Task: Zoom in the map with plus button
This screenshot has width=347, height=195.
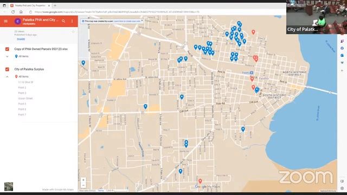Action: tap(83, 180)
